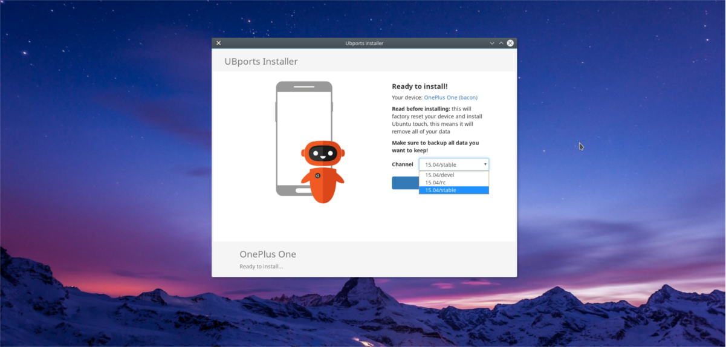Pick the highlighted 15.04/stable list entry
The height and width of the screenshot is (347, 726).
[454, 190]
